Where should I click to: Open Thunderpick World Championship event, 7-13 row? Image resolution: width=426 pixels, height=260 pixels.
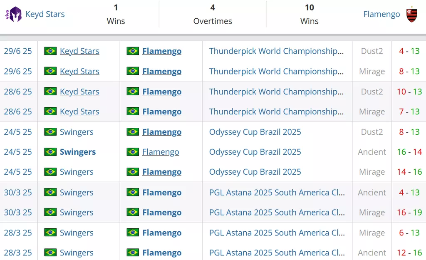(276, 111)
